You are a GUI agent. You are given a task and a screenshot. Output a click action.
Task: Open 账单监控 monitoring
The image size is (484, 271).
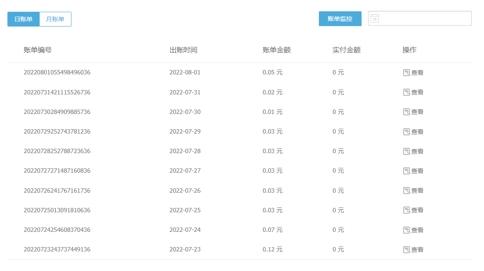point(340,19)
